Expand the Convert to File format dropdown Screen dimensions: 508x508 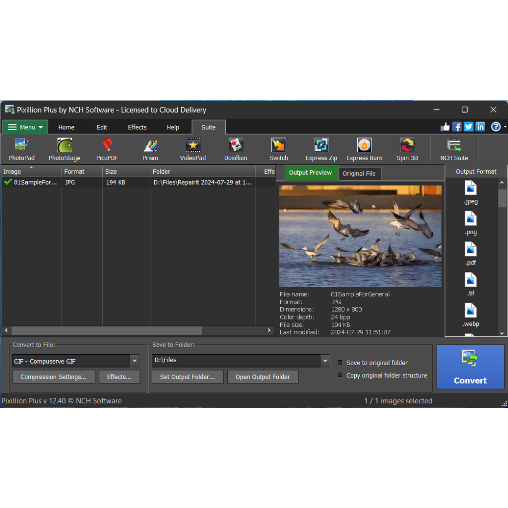(134, 361)
